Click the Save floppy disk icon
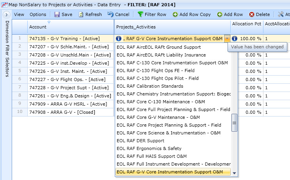Viewport: 290px width, 180px height. coord(57,14)
